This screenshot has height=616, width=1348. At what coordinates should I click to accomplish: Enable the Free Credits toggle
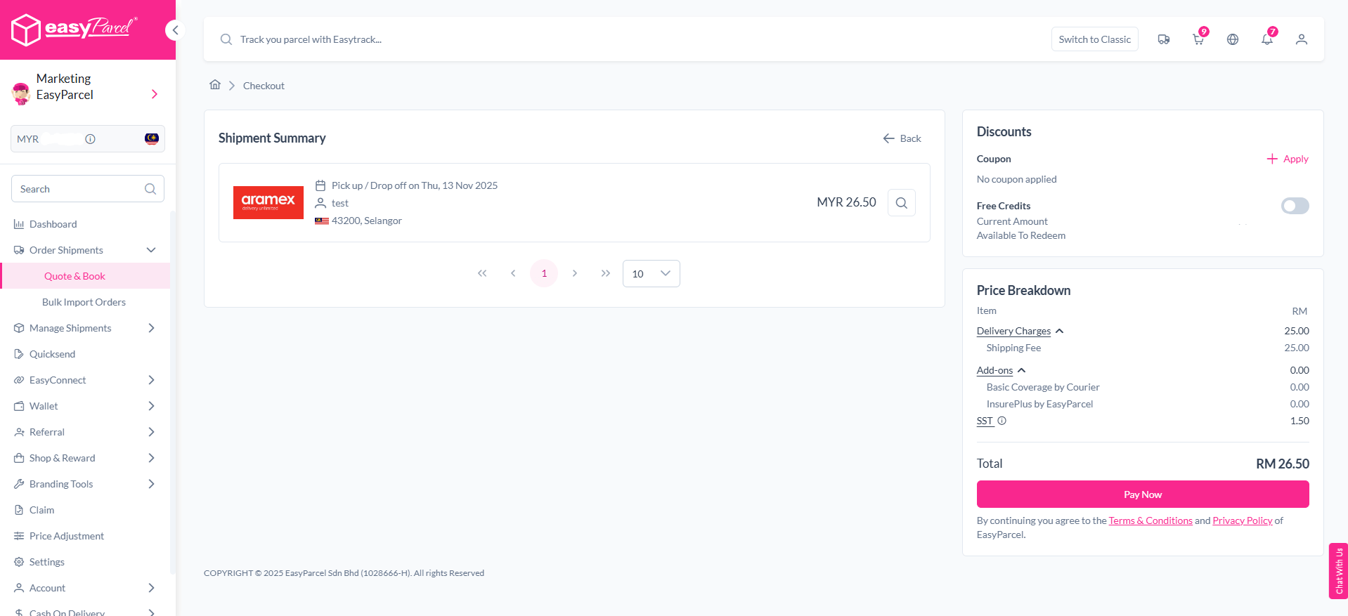(1294, 206)
